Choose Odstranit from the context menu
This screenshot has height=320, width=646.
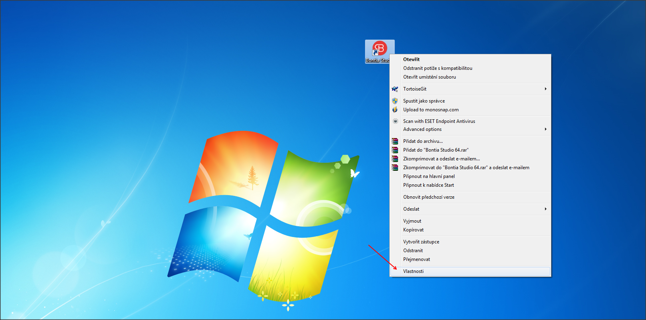click(470, 251)
